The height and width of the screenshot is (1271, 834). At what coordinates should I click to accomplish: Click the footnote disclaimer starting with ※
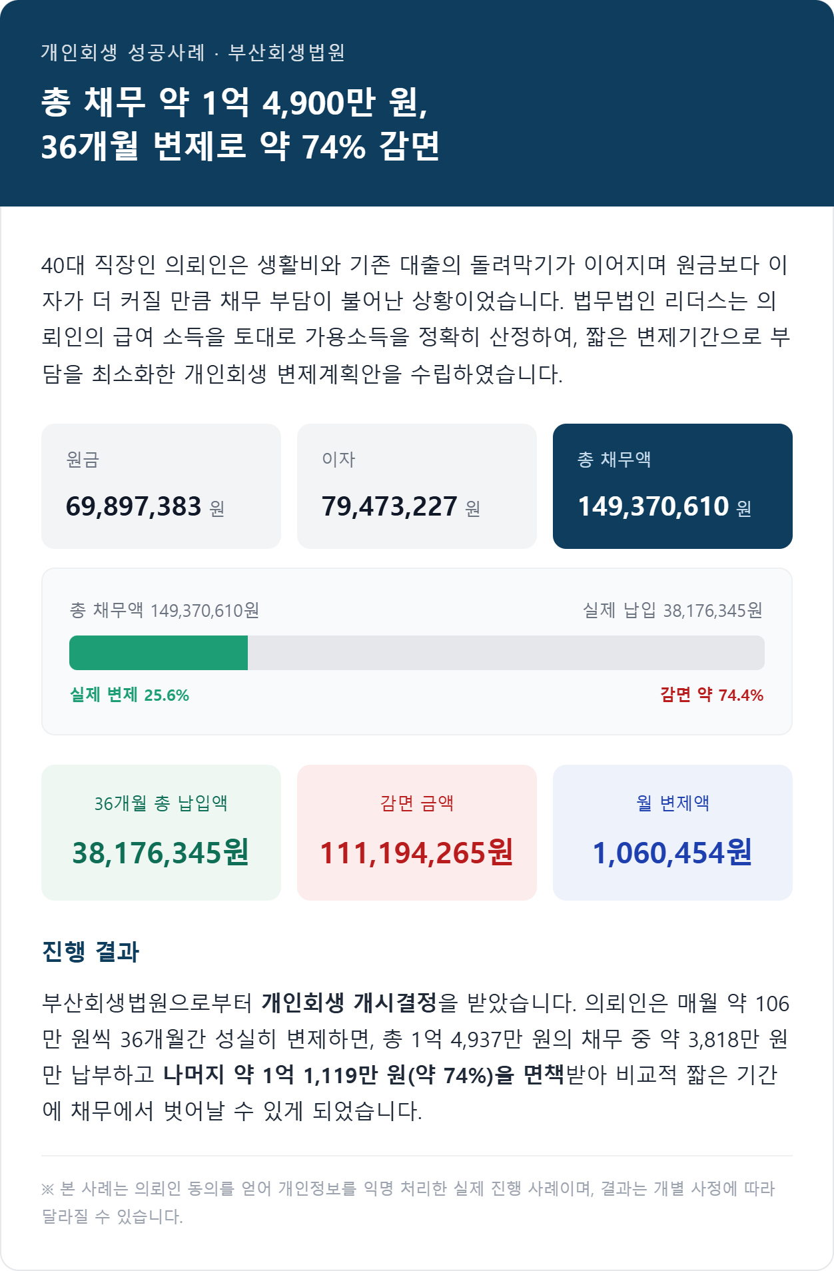pyautogui.click(x=408, y=1202)
